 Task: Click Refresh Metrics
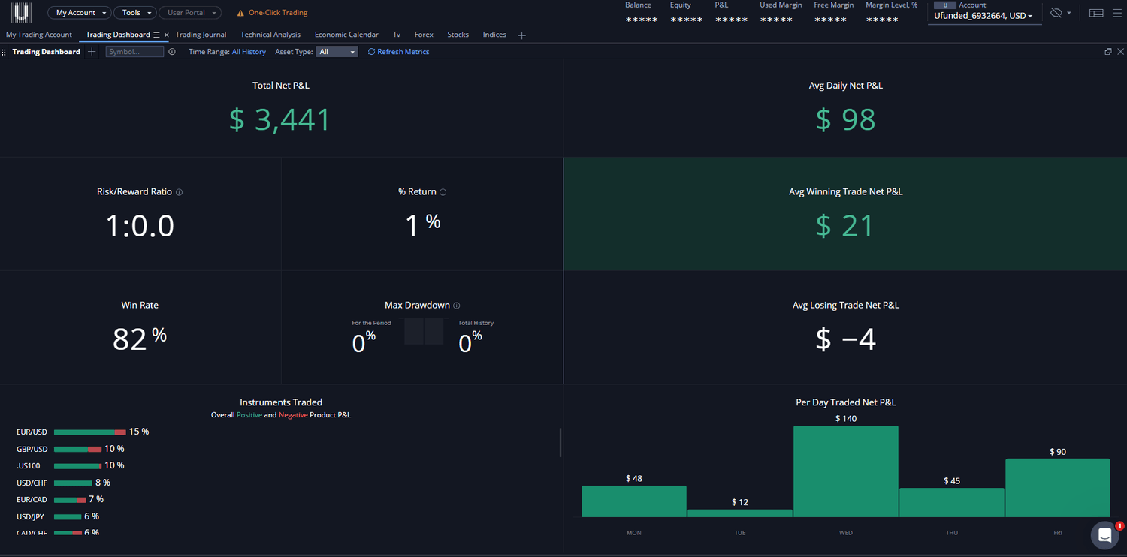tap(399, 52)
